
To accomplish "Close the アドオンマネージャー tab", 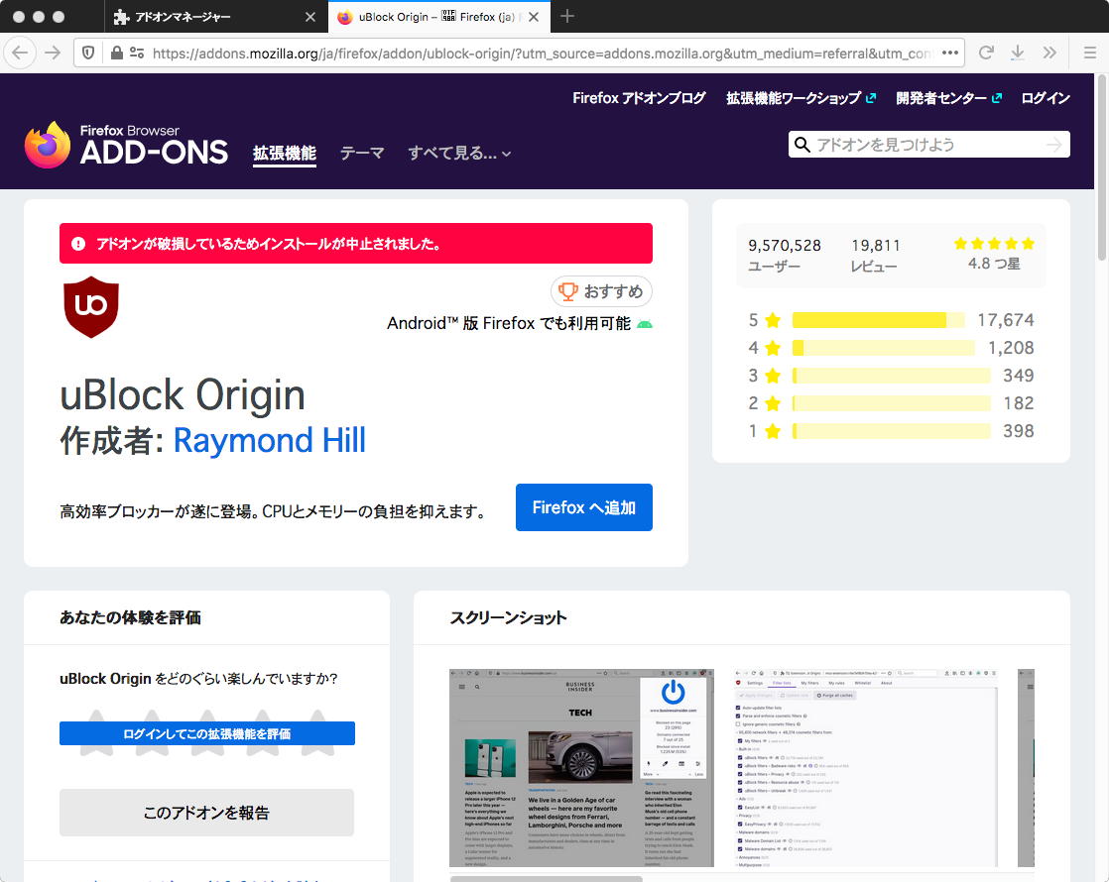I will click(309, 17).
